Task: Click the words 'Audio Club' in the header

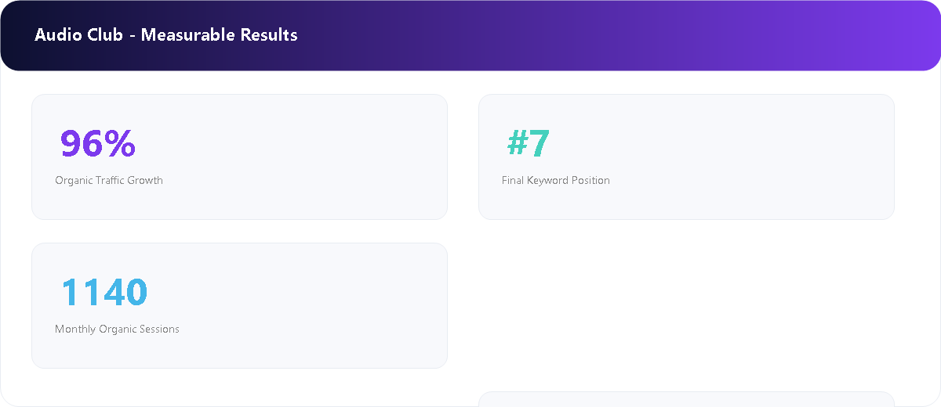Action: pyautogui.click(x=78, y=35)
